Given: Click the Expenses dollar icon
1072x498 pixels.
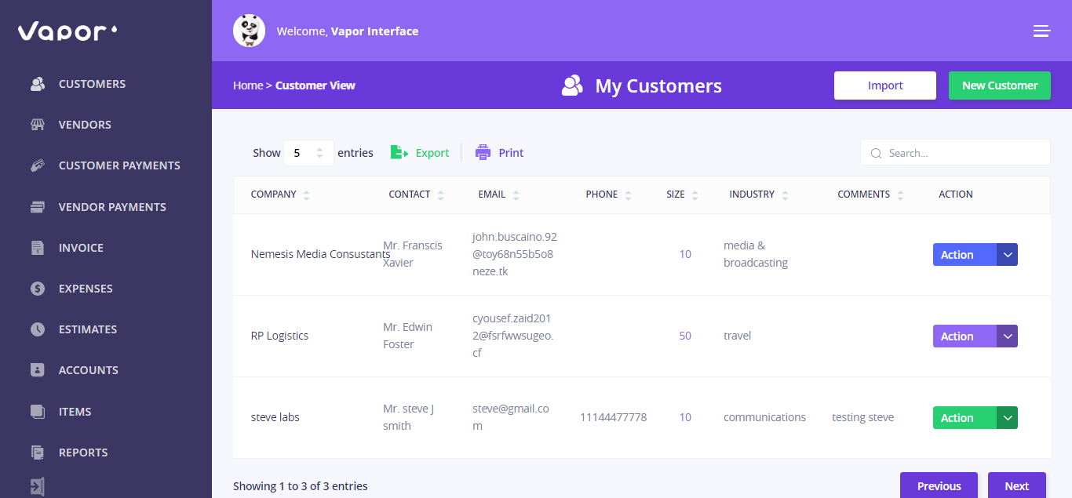Looking at the screenshot, I should [38, 289].
